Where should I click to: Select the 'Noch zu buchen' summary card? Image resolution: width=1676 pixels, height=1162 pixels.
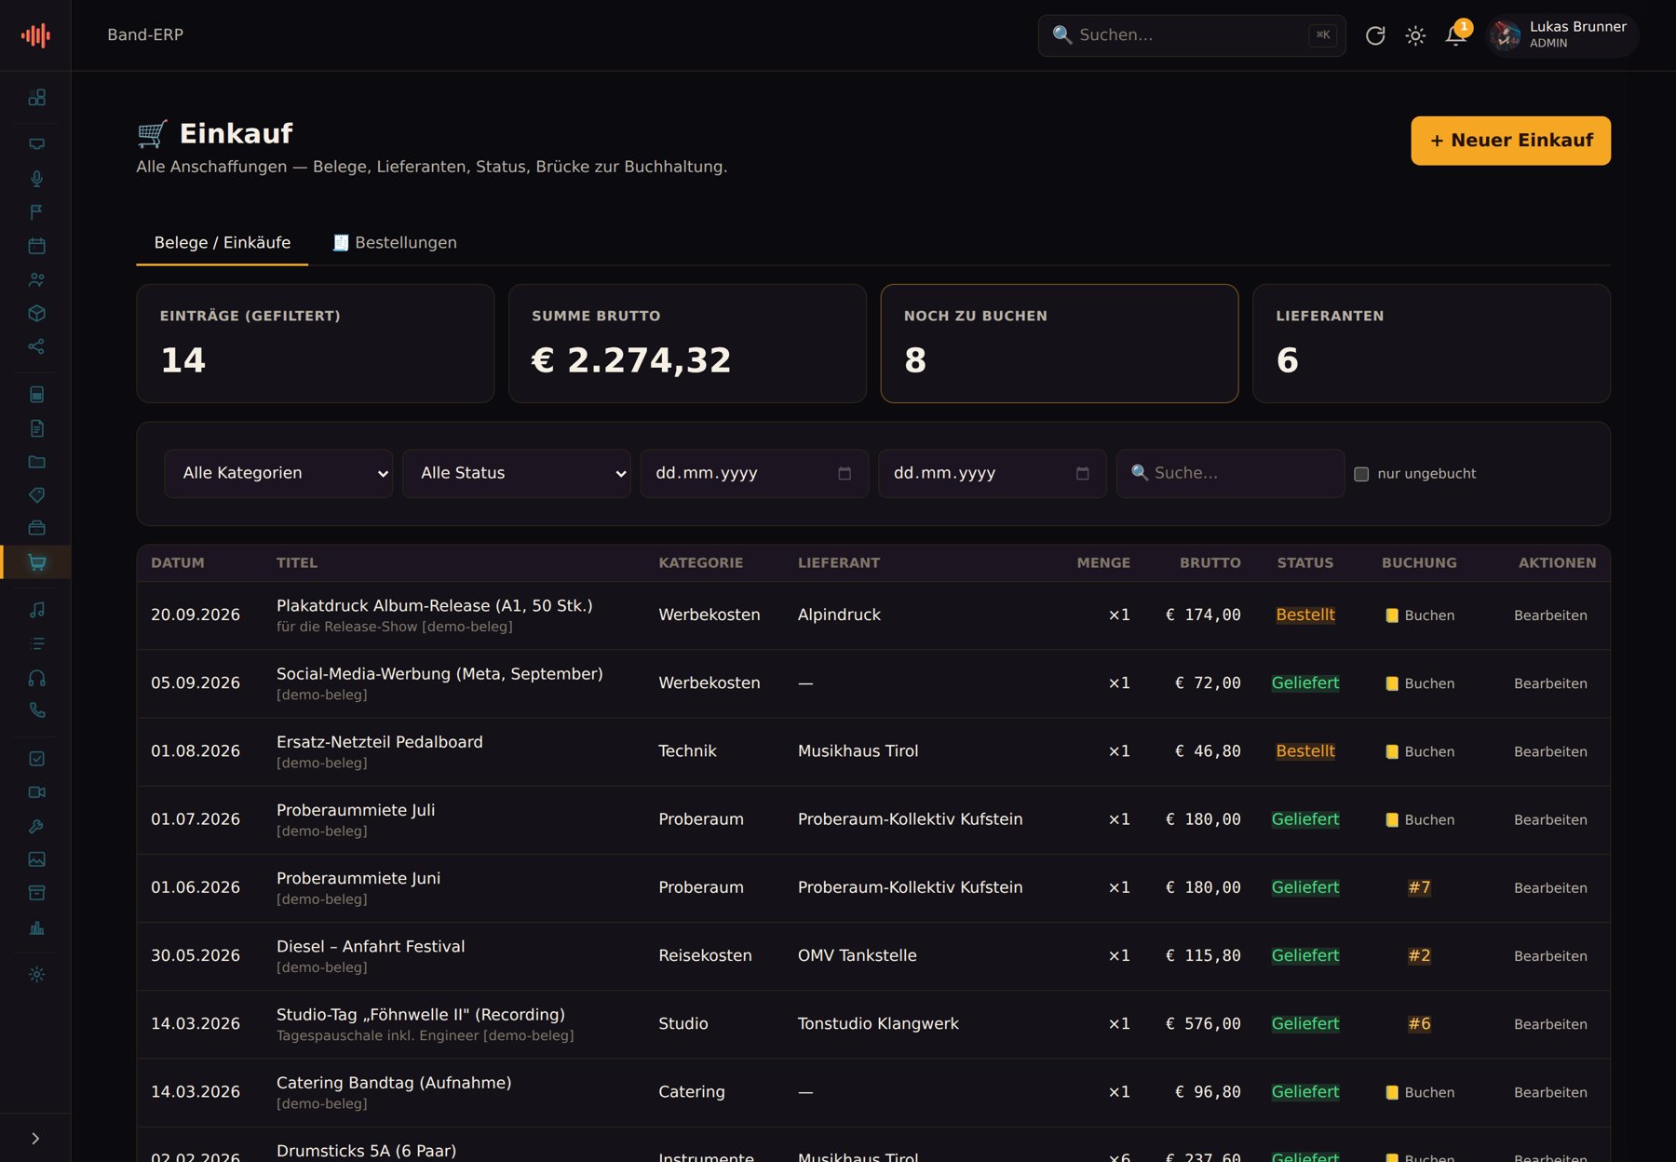1060,344
